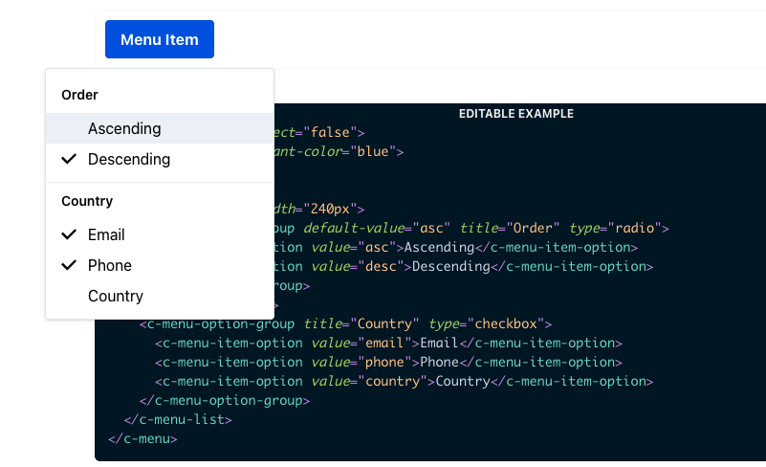The height and width of the screenshot is (467, 766).
Task: Click the closing c-menu-option-group tag
Action: point(225,401)
